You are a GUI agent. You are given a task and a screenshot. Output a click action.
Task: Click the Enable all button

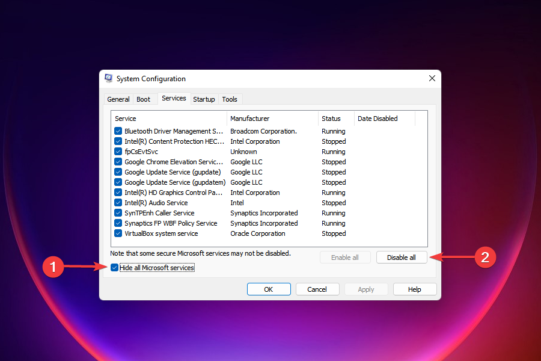tap(345, 257)
